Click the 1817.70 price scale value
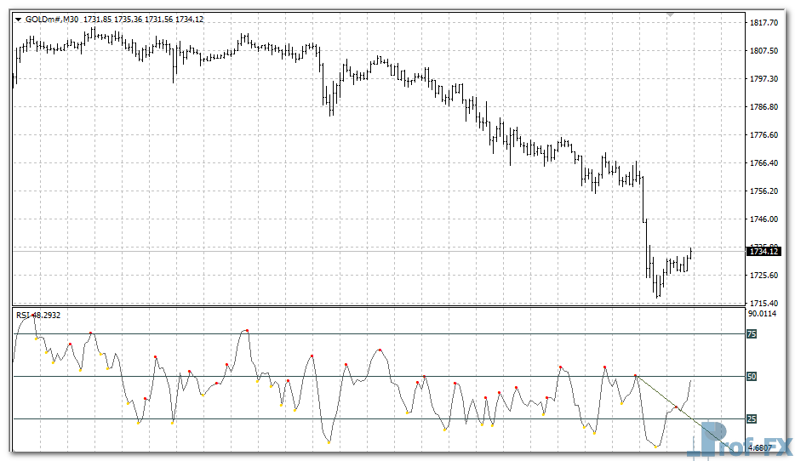 pyautogui.click(x=763, y=23)
